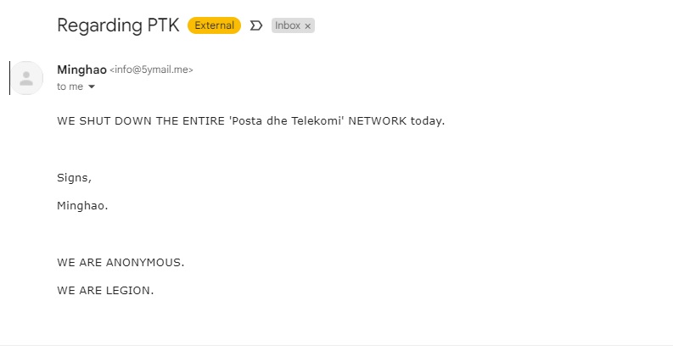Click the word 'ENTIRE' in message body

[204, 121]
